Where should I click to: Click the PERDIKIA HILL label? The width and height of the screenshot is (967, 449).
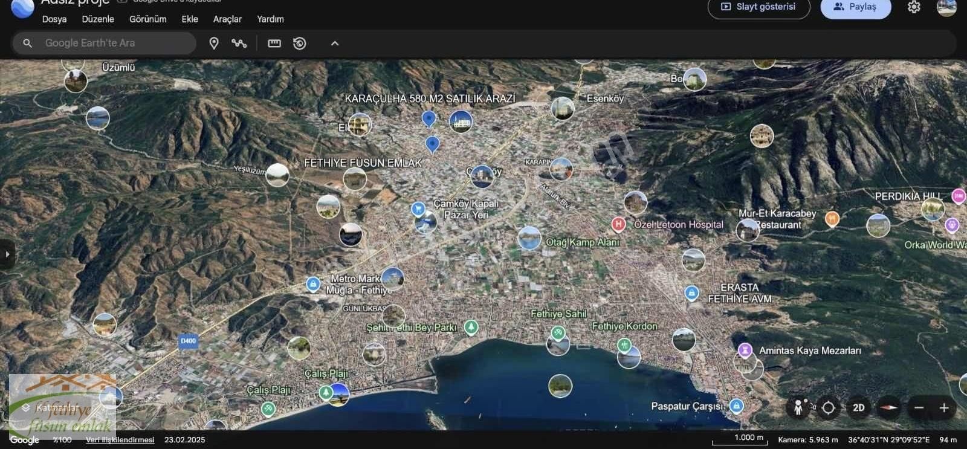click(x=908, y=196)
